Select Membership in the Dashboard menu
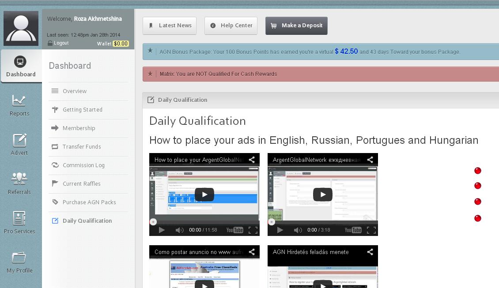This screenshot has height=288, width=499. coord(88,128)
